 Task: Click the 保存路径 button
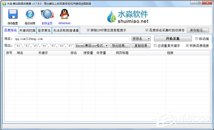[x=198, y=30]
